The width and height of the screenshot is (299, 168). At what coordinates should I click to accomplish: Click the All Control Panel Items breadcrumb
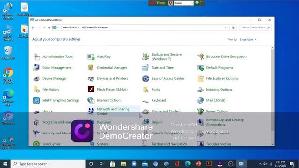[94, 28]
